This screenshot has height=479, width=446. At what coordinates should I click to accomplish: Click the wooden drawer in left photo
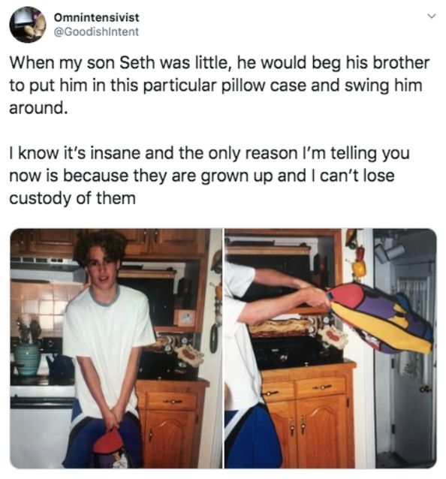(172, 401)
